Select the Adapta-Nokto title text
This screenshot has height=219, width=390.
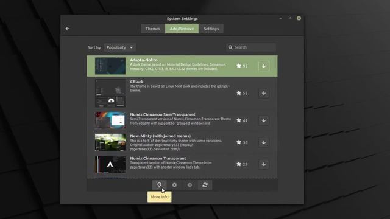click(144, 60)
